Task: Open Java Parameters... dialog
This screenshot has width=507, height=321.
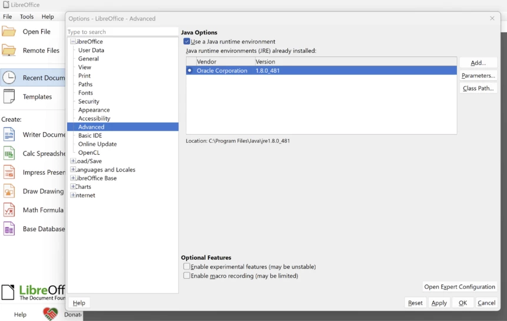Action: tap(478, 76)
